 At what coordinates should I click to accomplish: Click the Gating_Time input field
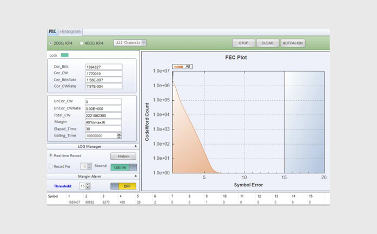101,136
